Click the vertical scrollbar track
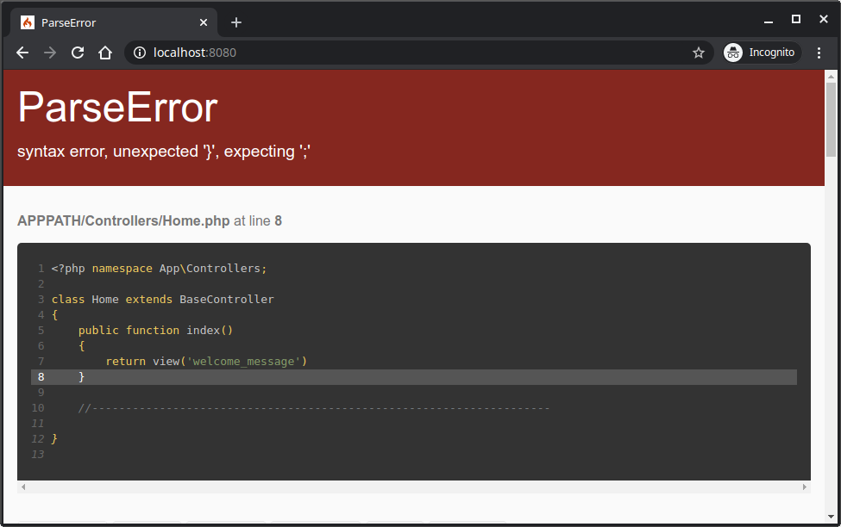This screenshot has height=527, width=841. pyautogui.click(x=832, y=344)
